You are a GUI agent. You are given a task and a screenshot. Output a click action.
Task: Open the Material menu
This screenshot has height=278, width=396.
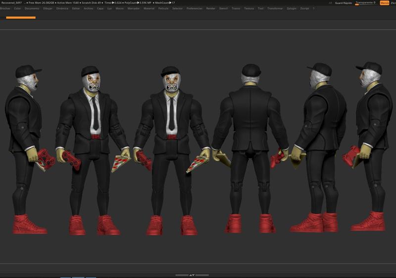(x=149, y=8)
